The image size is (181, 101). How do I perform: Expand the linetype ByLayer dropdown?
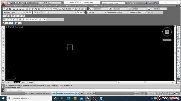coord(128,12)
